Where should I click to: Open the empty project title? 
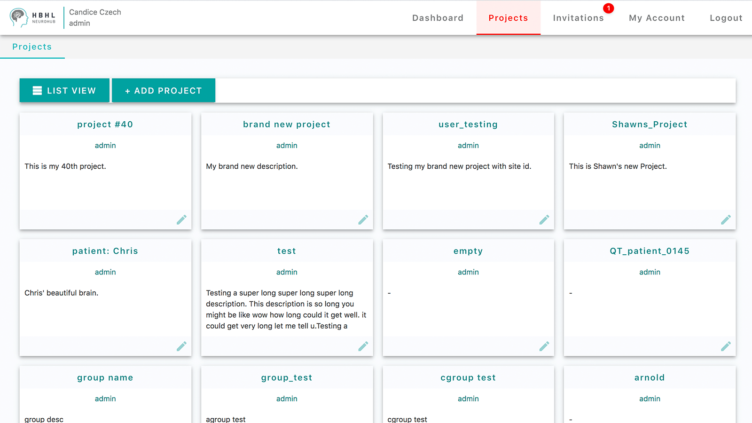468,251
